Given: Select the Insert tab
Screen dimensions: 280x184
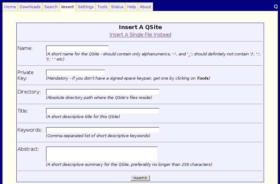Looking at the screenshot, I should click(67, 7).
